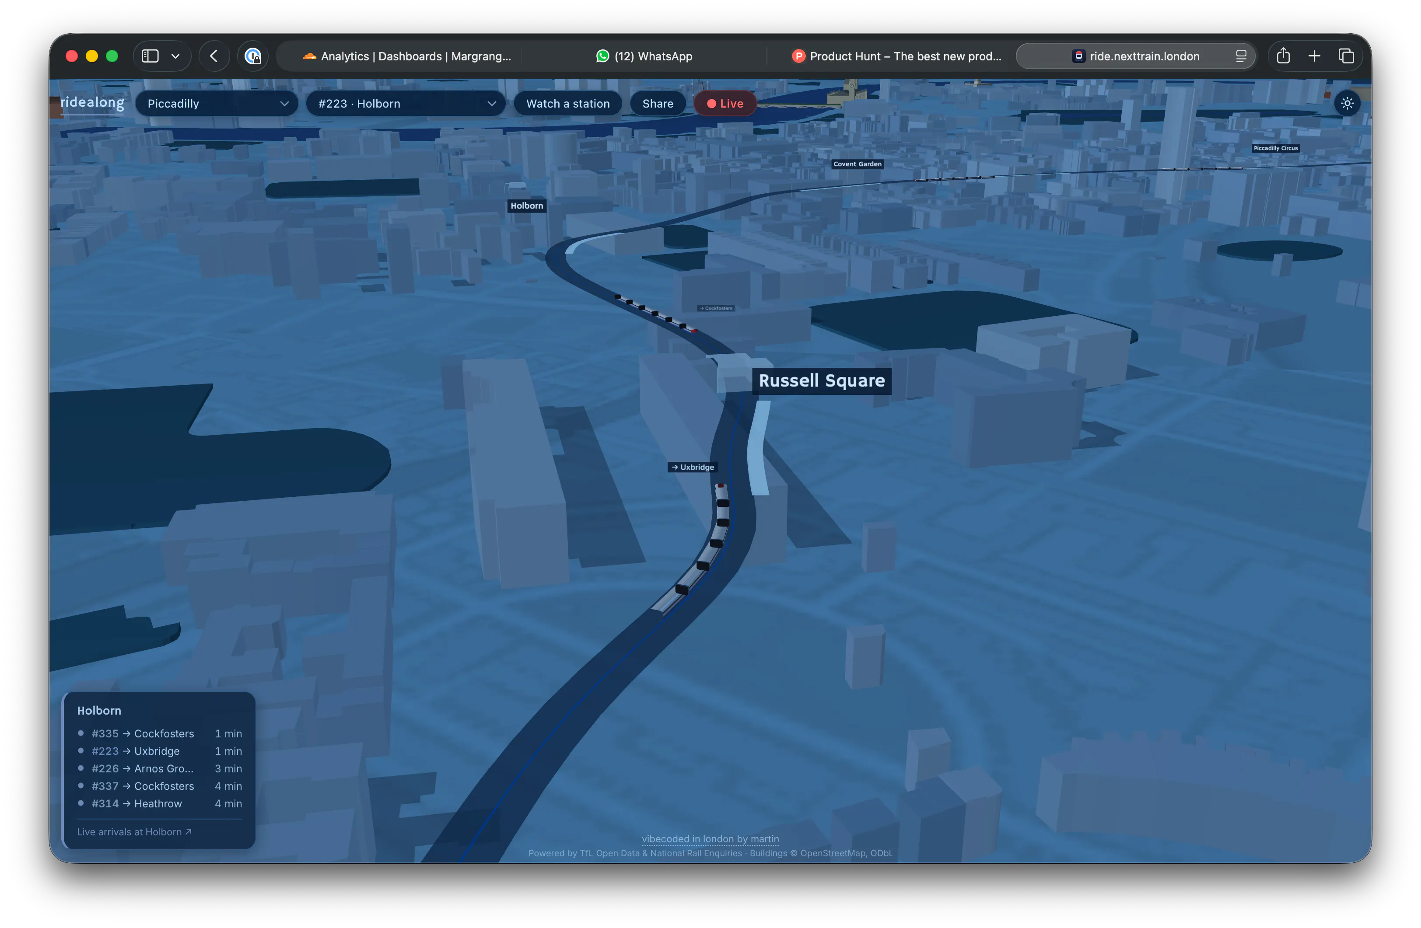This screenshot has height=928, width=1421.
Task: Go back to the previous page
Action: coord(214,56)
